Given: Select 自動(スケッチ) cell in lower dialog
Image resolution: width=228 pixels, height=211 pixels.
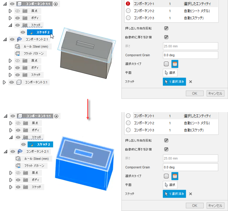Looking at the screenshot, I should (x=194, y=130).
